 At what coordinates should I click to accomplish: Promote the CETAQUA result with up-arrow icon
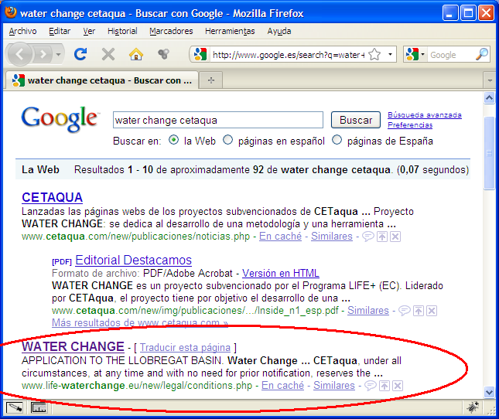pyautogui.click(x=382, y=237)
